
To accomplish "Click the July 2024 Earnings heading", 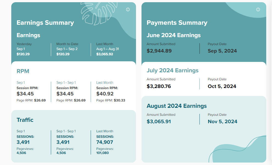I will click(x=173, y=70).
